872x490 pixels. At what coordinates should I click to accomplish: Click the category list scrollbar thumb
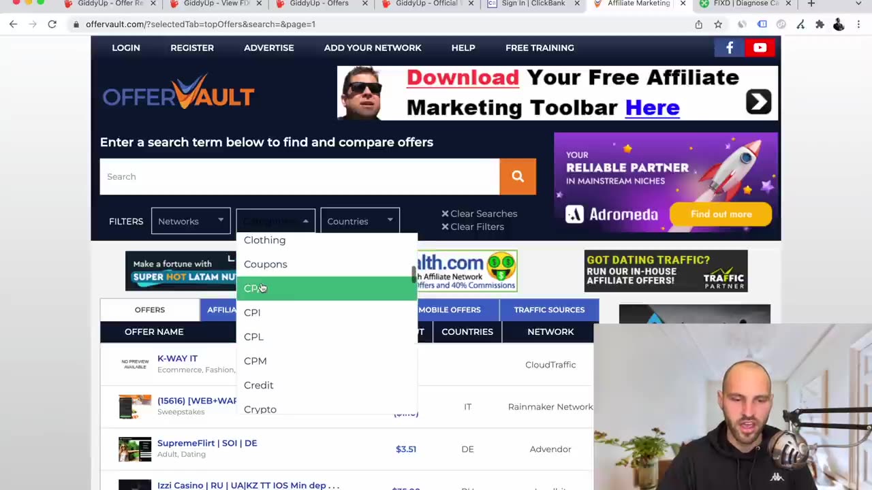[x=414, y=276]
